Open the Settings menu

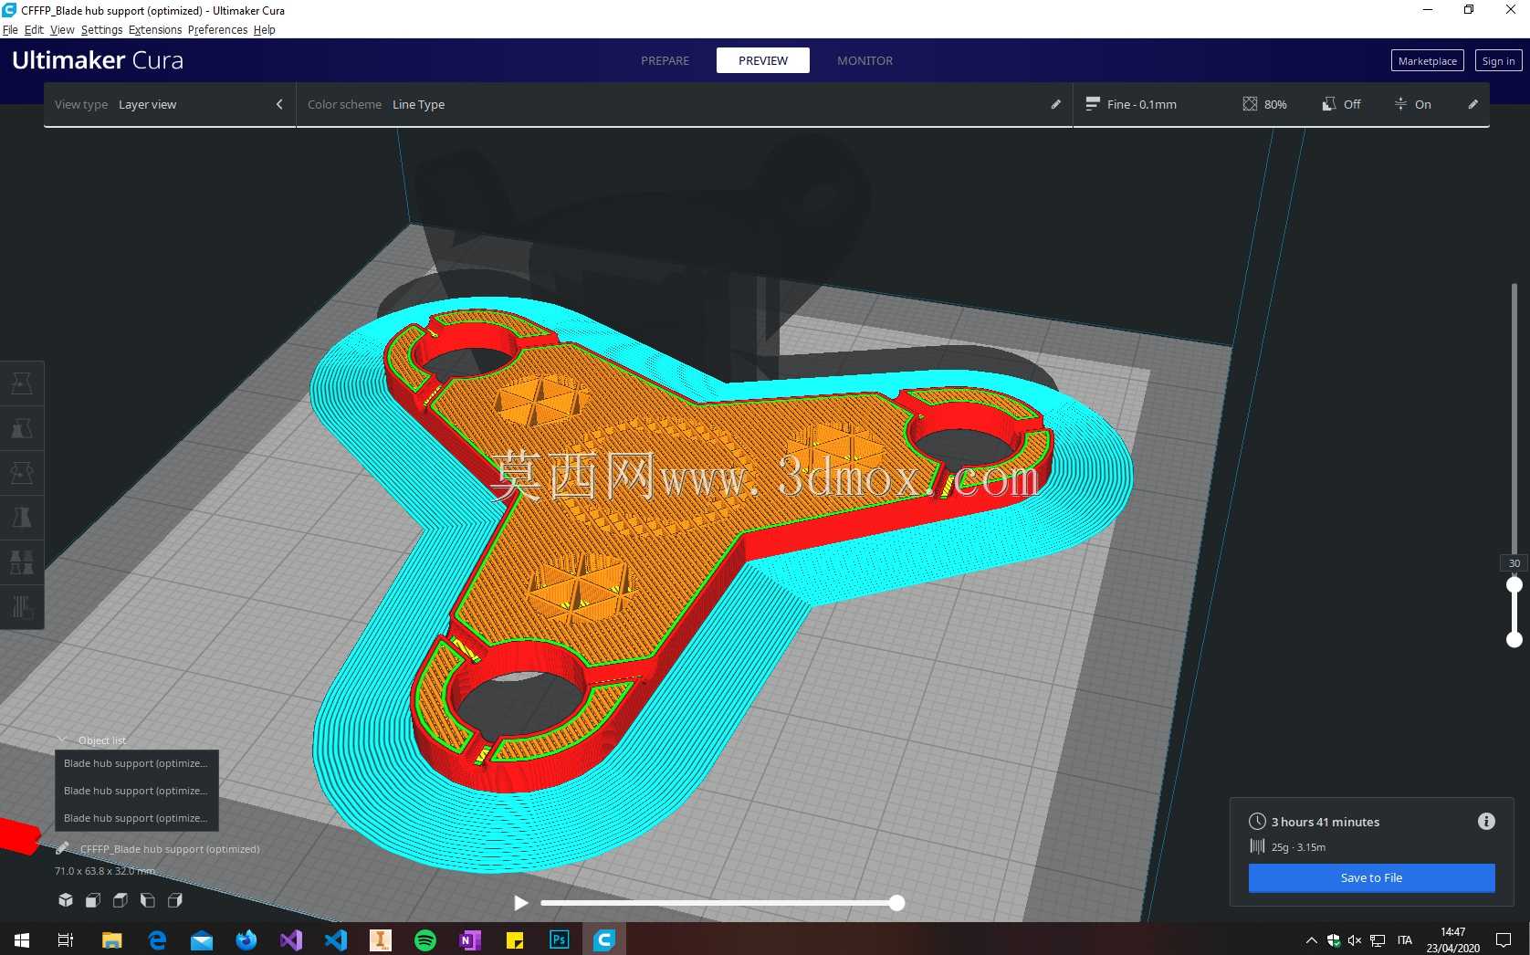click(x=101, y=29)
